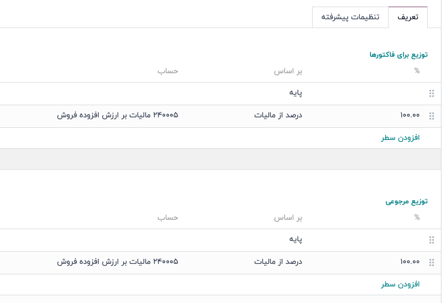Edit the 100.00 percent cell in refund distribution
442x303 pixels.
pos(410,262)
